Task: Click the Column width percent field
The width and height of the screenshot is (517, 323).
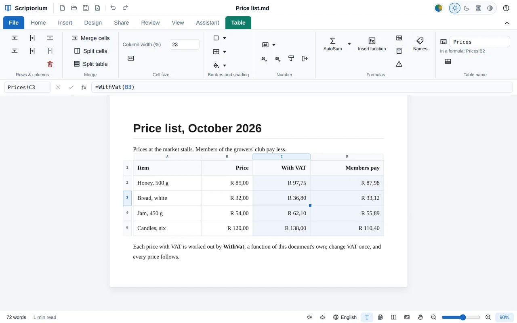Action: click(x=185, y=44)
